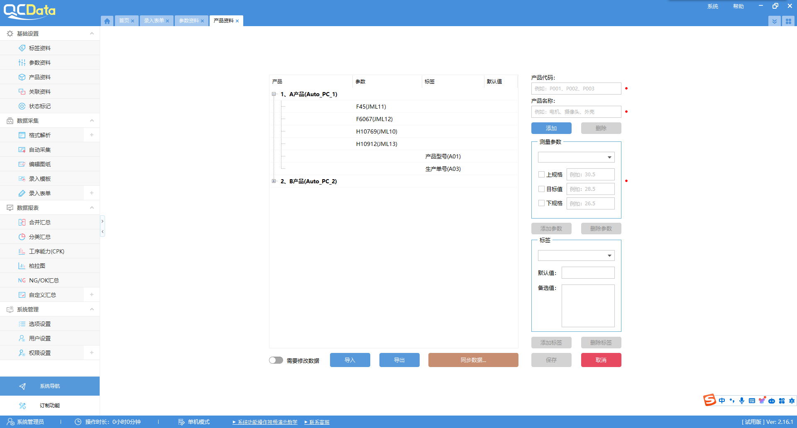Click the 产品代码 input field

[x=576, y=89]
